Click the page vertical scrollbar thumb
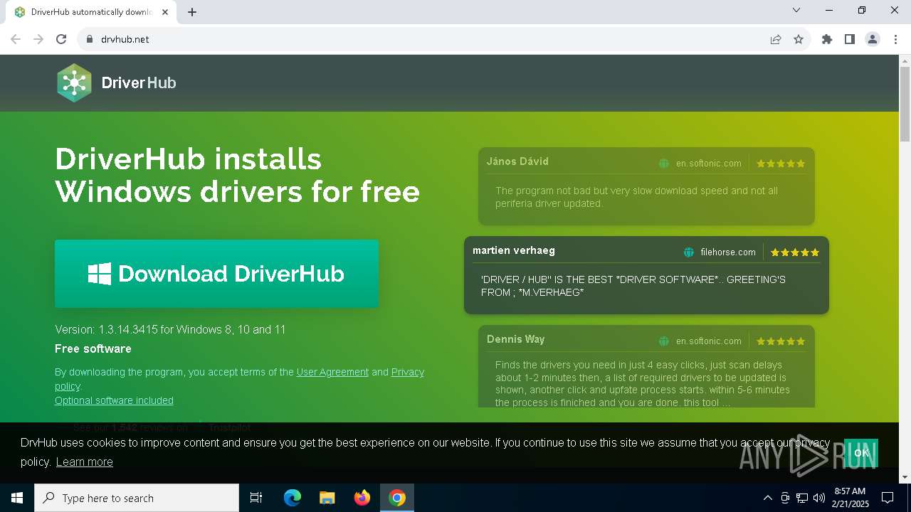 tap(905, 105)
